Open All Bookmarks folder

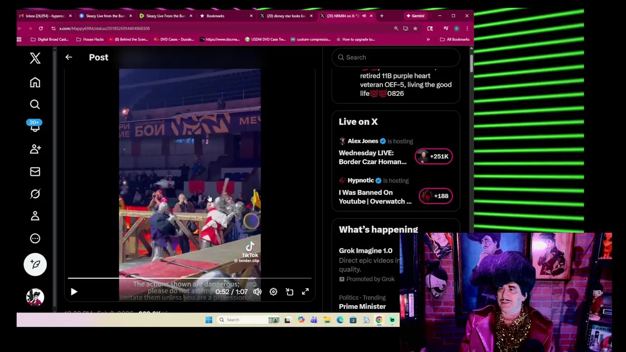(454, 39)
